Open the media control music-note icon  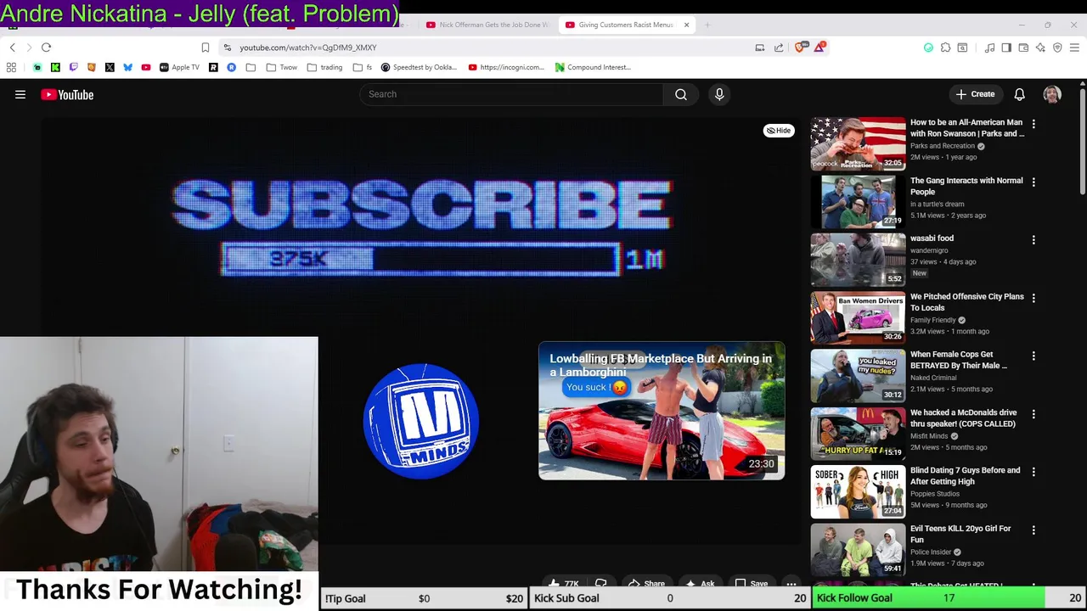point(989,48)
